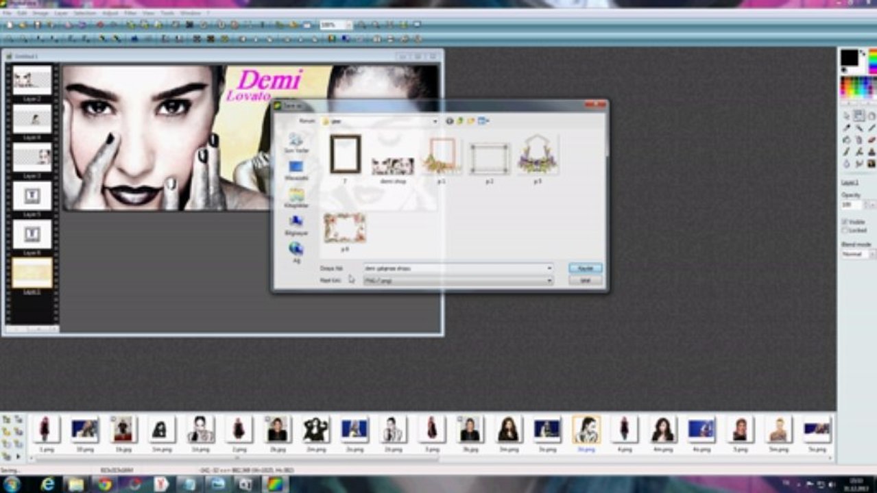Click the New image toolbar icon
Viewport: 877px width, 493px height.
pyautogui.click(x=10, y=25)
